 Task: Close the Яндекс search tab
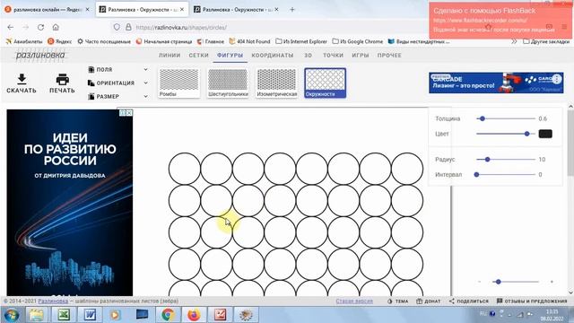coord(87,10)
